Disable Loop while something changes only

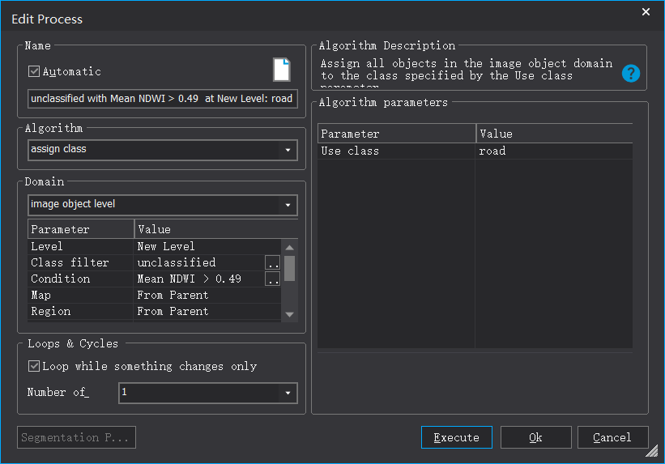[34, 367]
